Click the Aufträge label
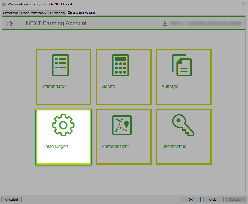This screenshot has height=204, width=248. 170,86
